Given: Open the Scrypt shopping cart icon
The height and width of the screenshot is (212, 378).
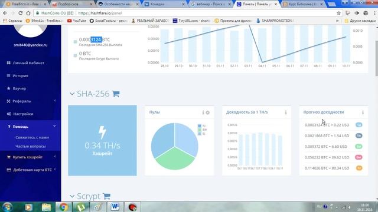Looking at the screenshot, I should 106,196.
